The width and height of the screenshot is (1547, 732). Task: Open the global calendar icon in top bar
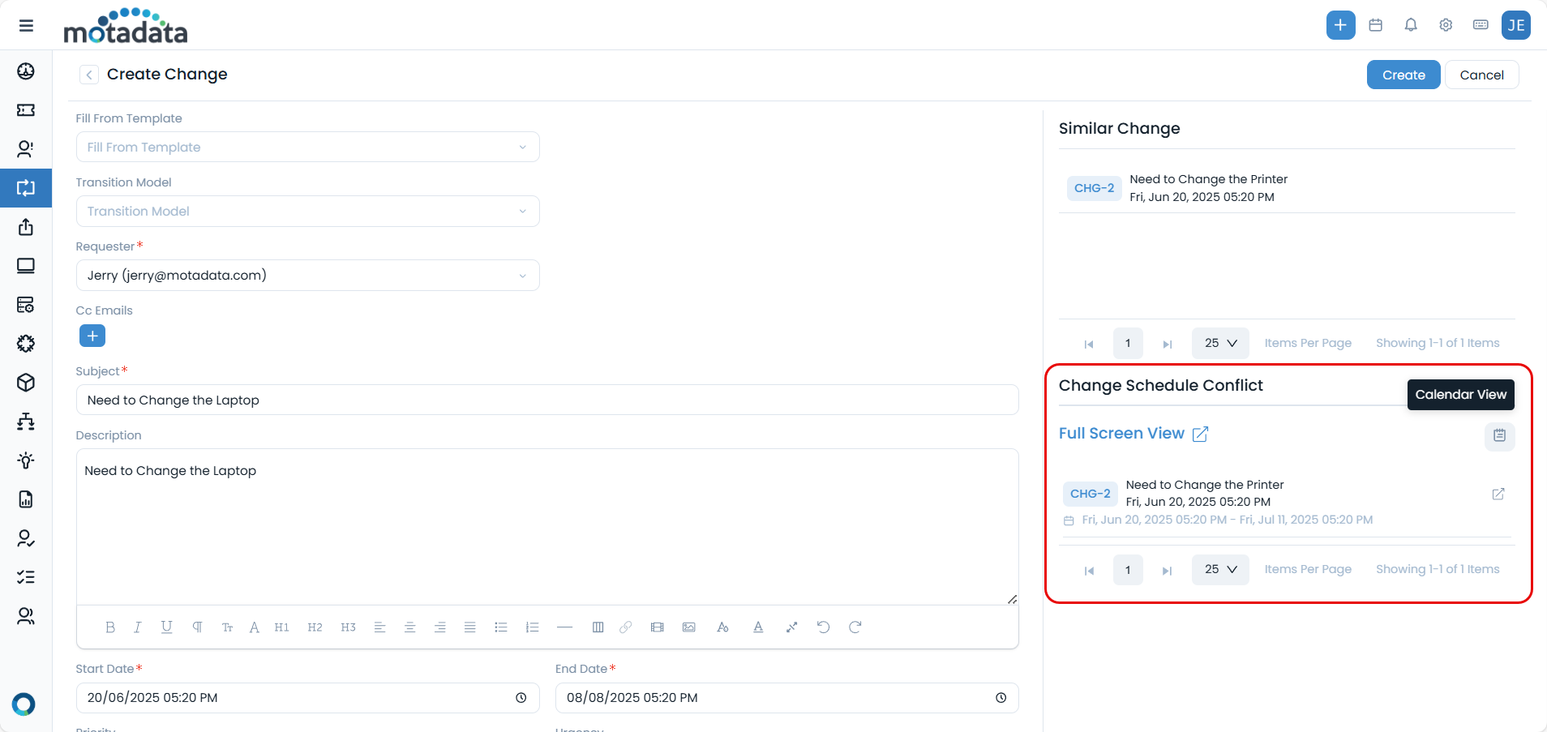click(x=1375, y=25)
